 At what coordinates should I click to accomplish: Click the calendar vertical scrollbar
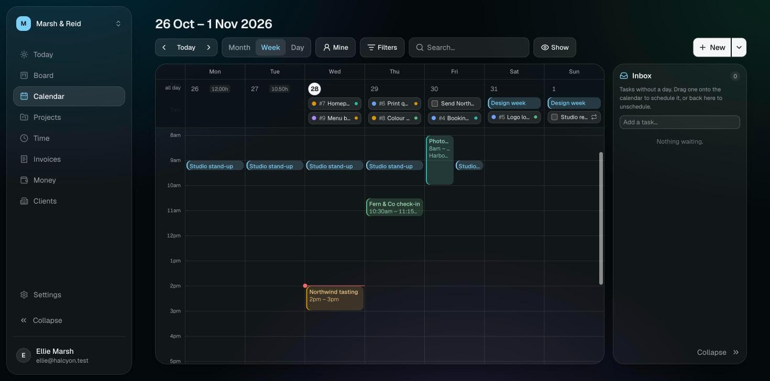pyautogui.click(x=601, y=218)
